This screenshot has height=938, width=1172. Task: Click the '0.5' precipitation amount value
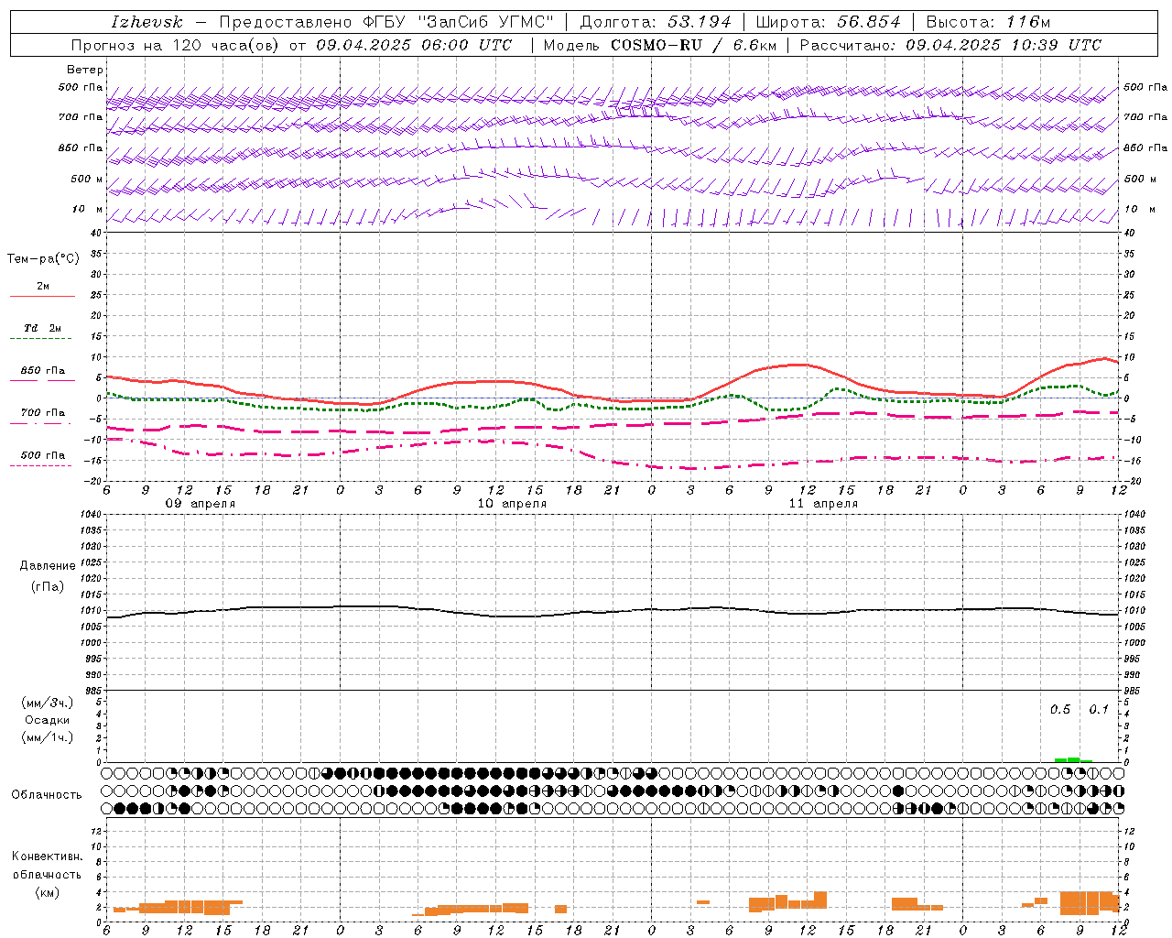1060,709
